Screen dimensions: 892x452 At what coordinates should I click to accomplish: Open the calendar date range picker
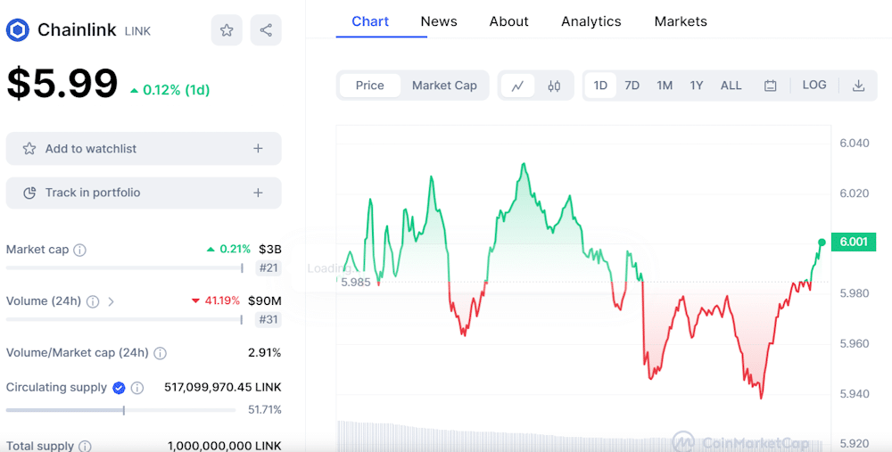coord(771,86)
